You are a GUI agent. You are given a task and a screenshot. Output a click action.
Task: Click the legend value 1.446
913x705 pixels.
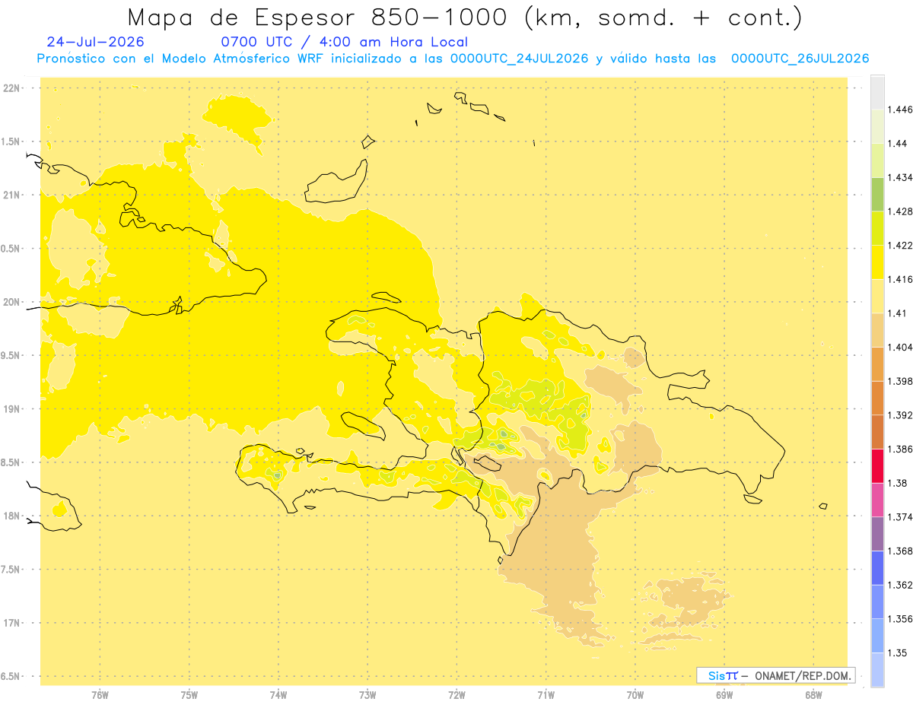[x=900, y=110]
